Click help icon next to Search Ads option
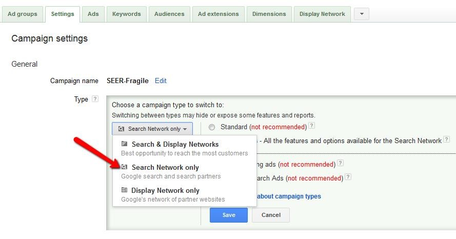This screenshot has height=239, width=456. 348,177
